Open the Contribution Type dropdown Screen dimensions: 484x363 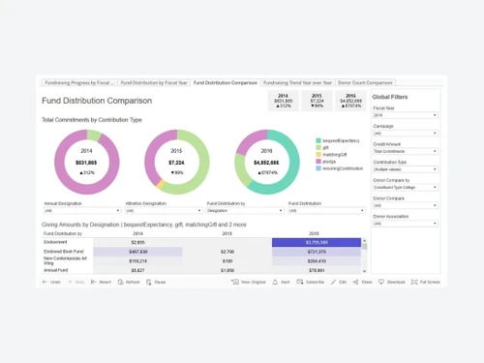pos(406,169)
